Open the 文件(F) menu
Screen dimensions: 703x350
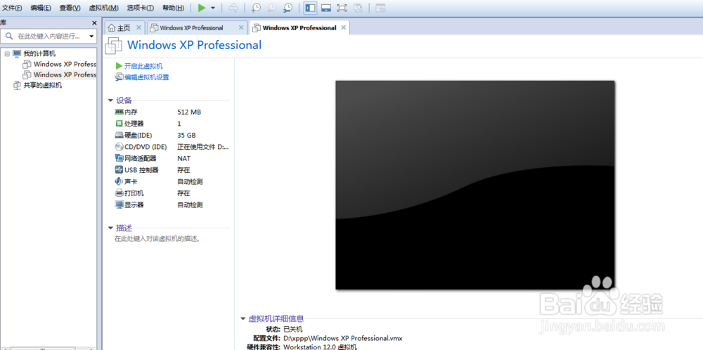tap(12, 8)
